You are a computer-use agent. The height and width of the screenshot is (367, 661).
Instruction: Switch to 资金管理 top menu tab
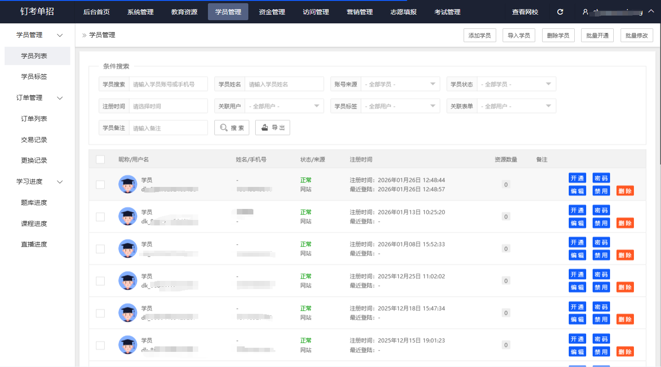[x=272, y=12]
